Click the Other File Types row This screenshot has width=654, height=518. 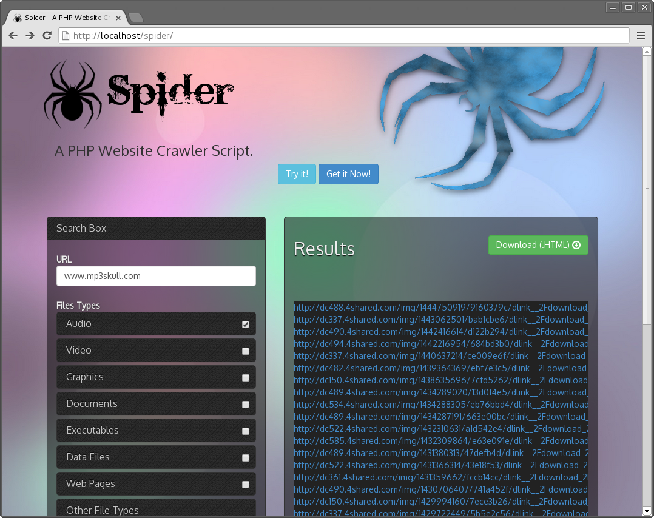tap(156, 508)
